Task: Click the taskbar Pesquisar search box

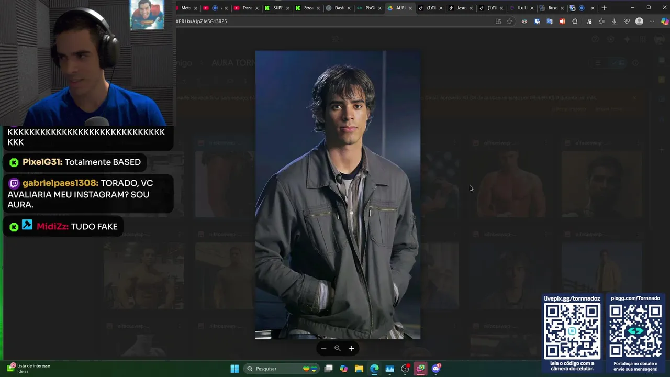Action: (x=282, y=369)
